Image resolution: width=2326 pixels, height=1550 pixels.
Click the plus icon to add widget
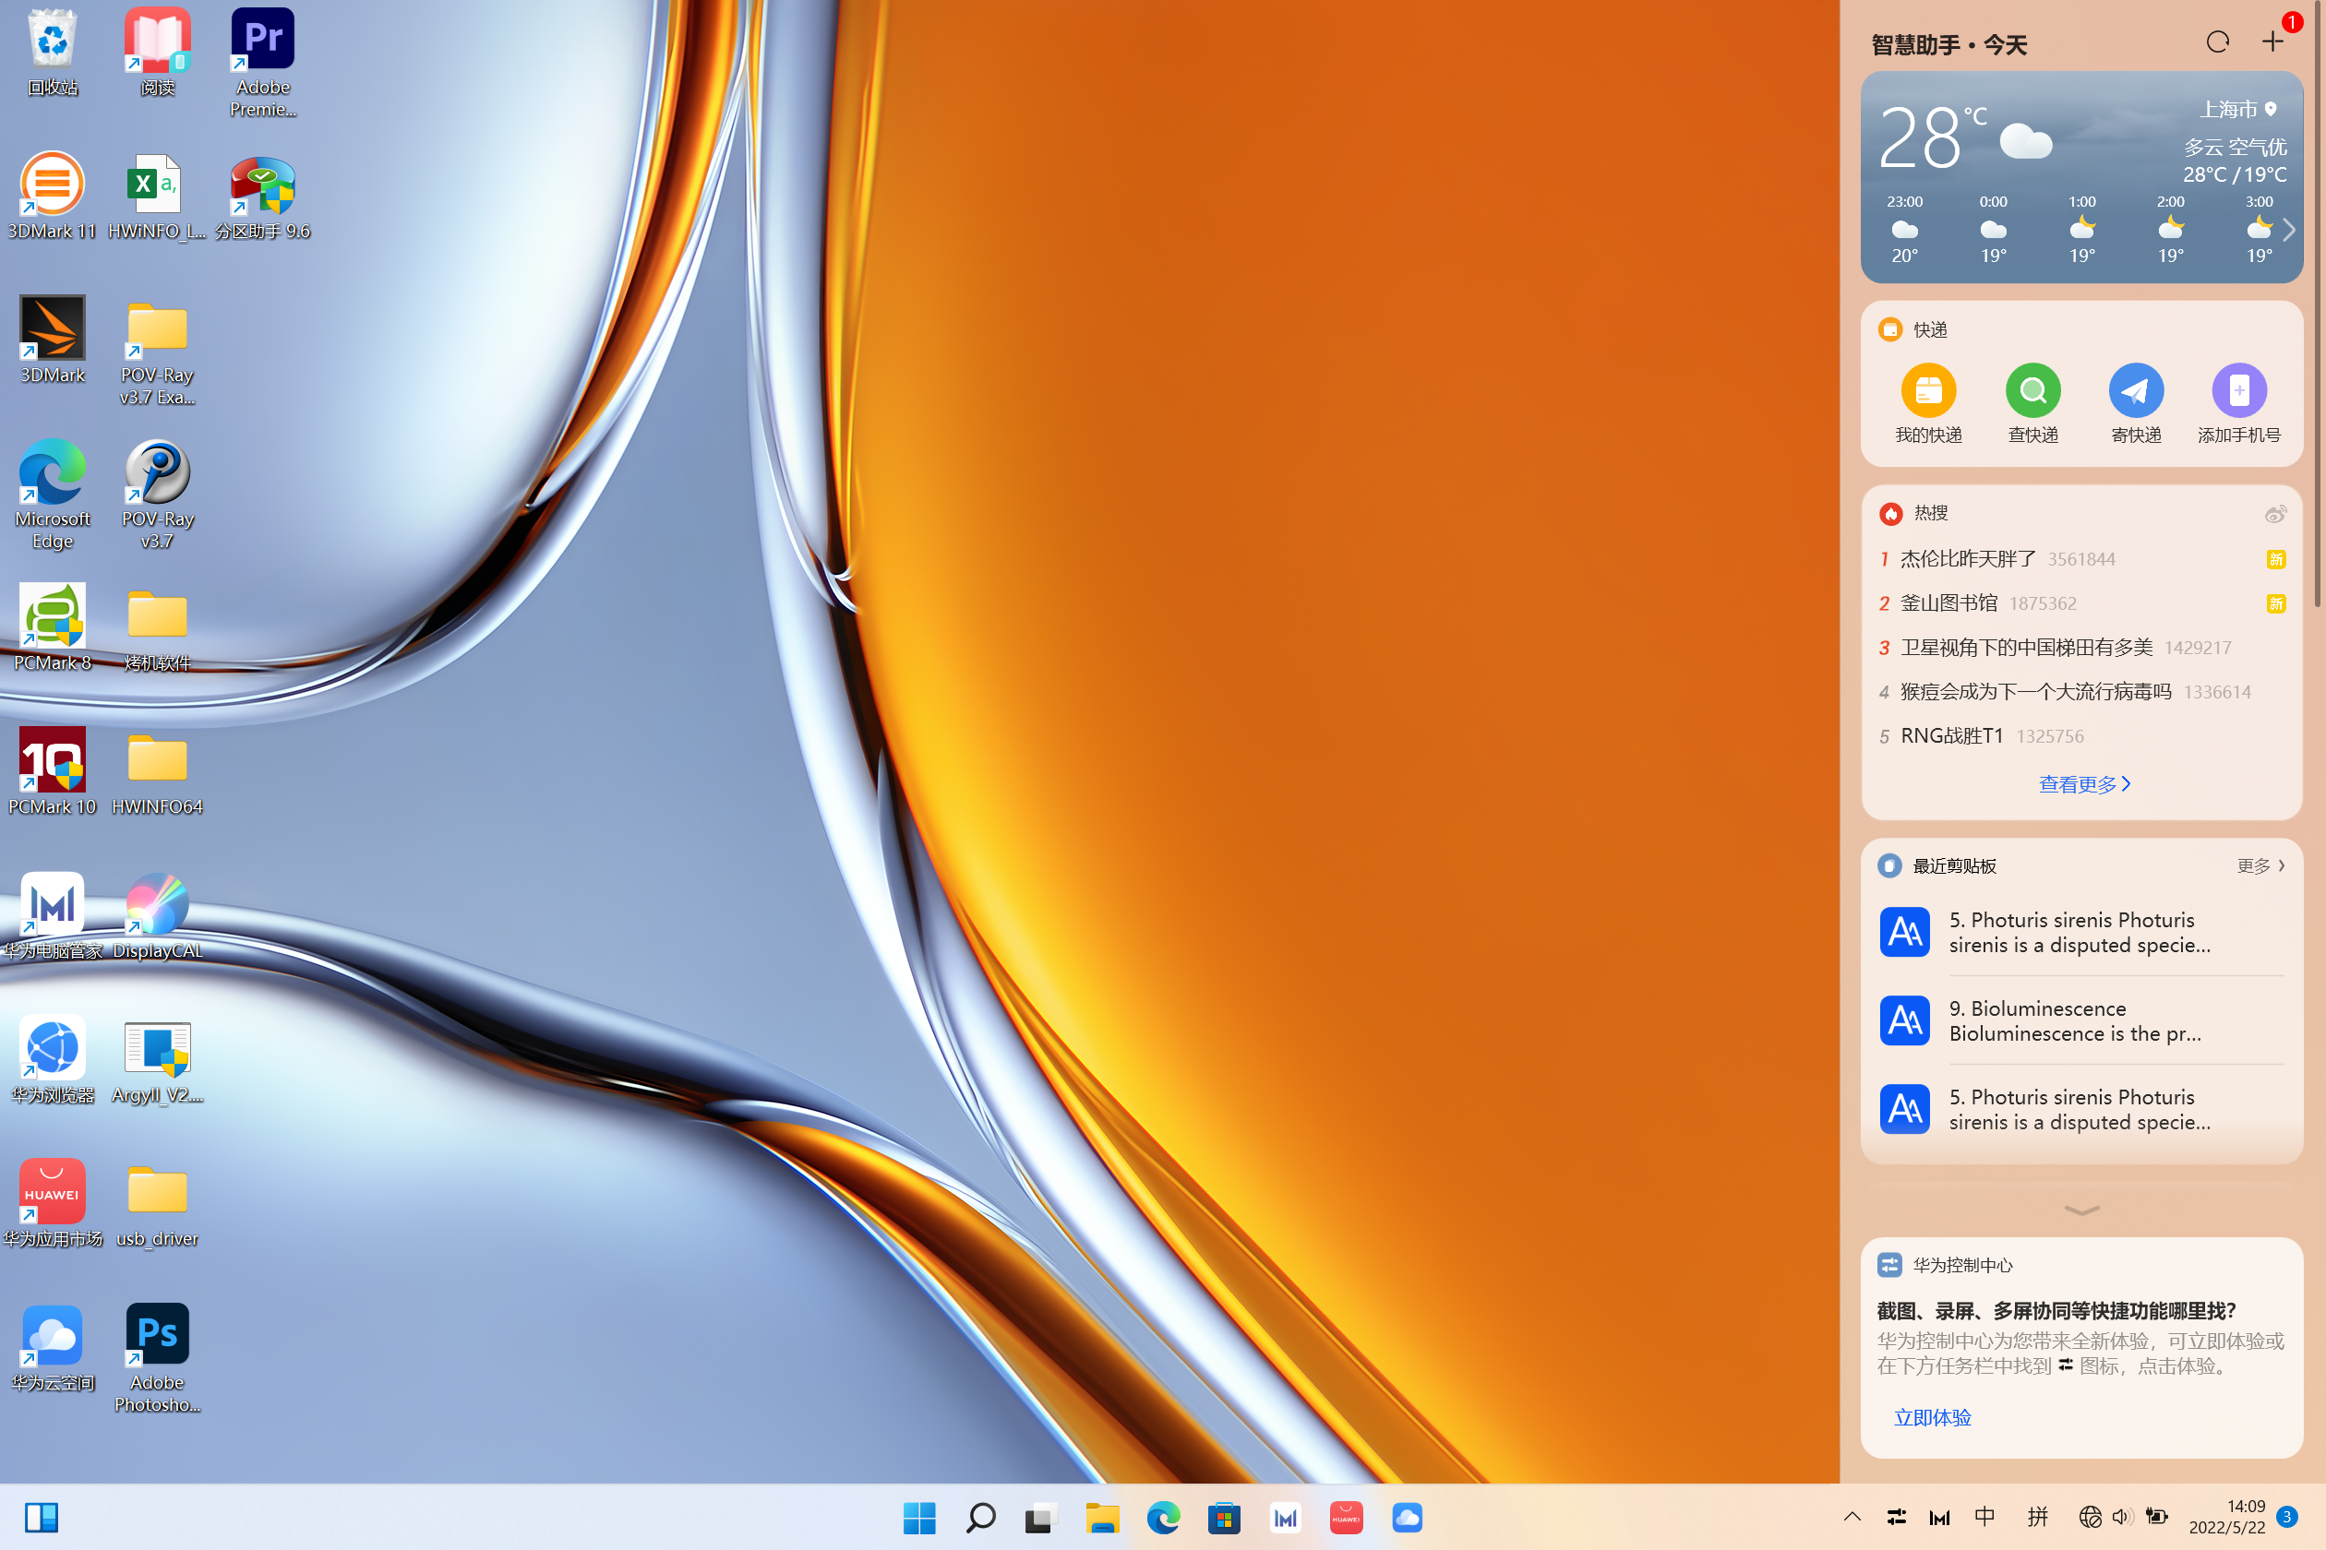coord(2272,42)
